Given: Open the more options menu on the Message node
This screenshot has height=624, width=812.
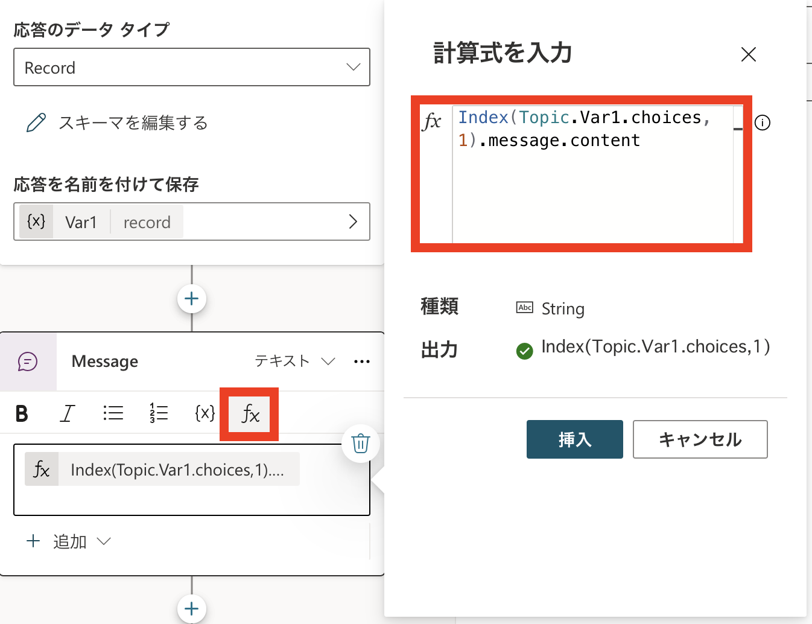Looking at the screenshot, I should (x=362, y=361).
